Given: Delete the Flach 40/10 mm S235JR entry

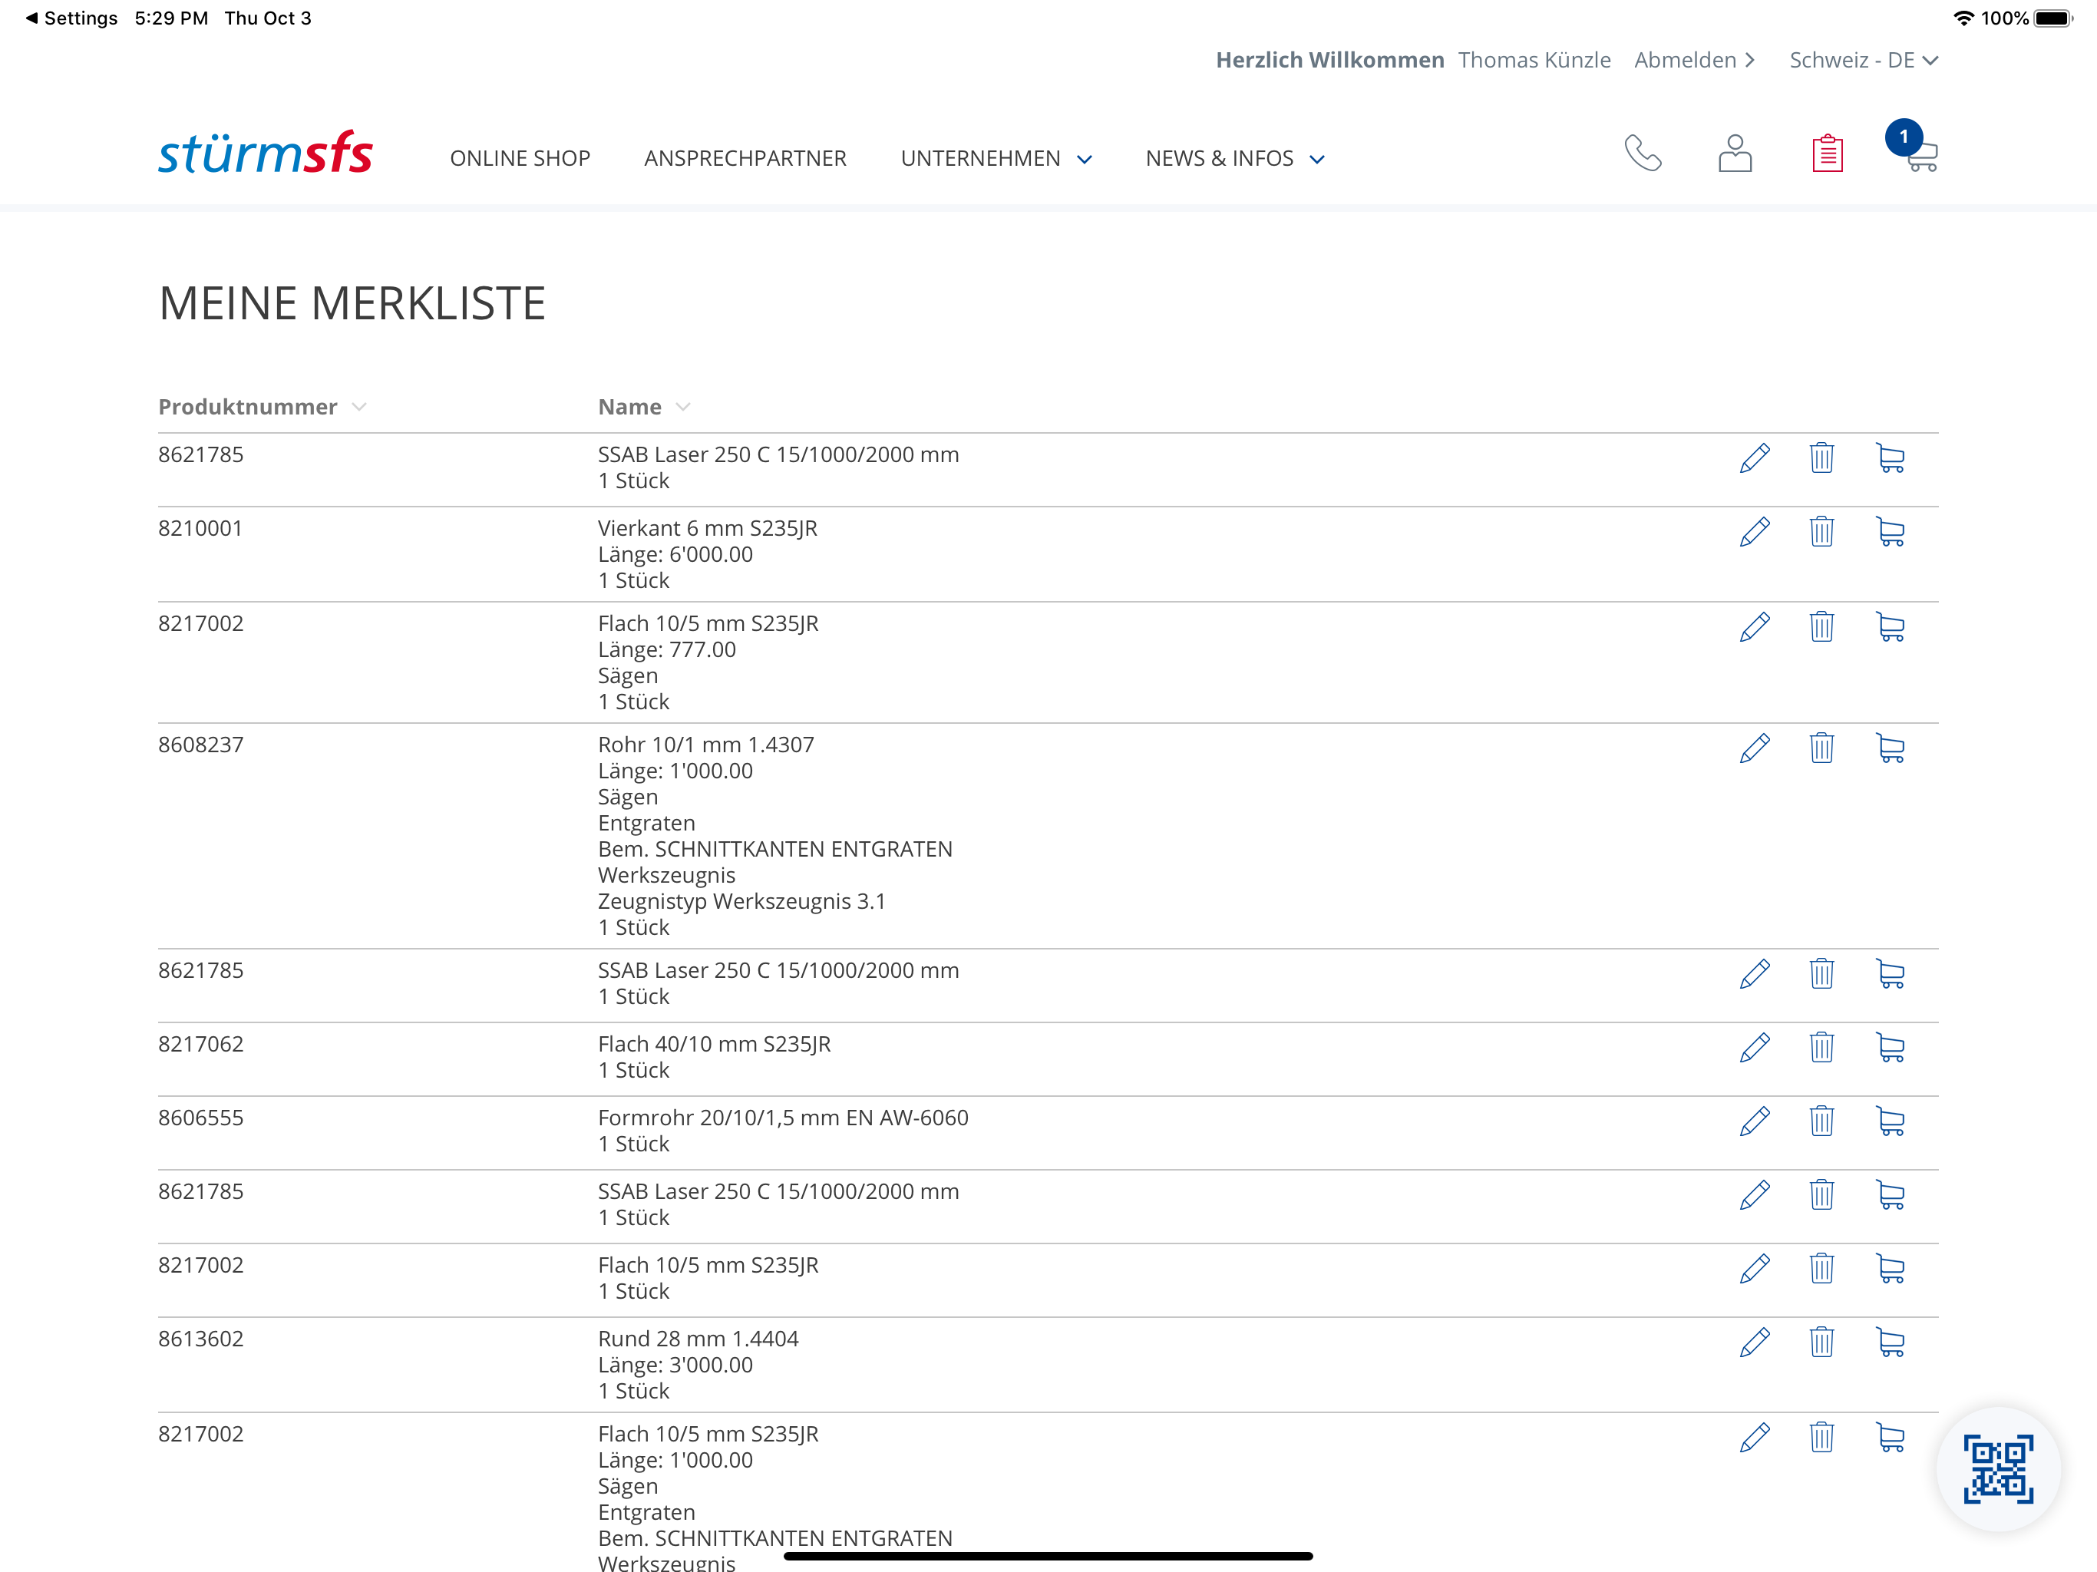Looking at the screenshot, I should tap(1821, 1048).
